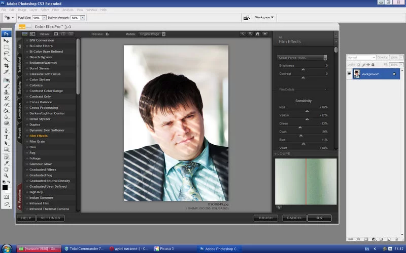The width and height of the screenshot is (406, 253).
Task: Click the background light bulb icon
Action: (265, 34)
